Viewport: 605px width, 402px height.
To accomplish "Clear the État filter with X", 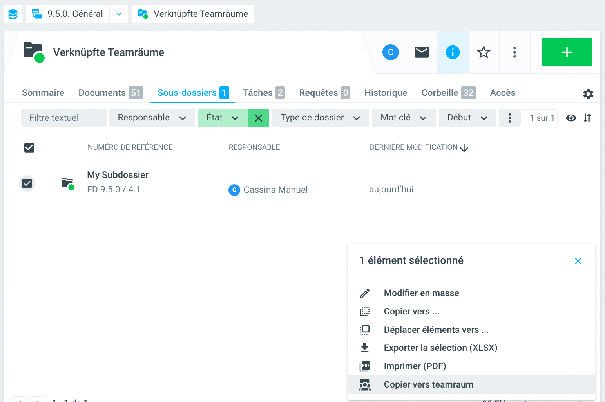I will click(259, 118).
